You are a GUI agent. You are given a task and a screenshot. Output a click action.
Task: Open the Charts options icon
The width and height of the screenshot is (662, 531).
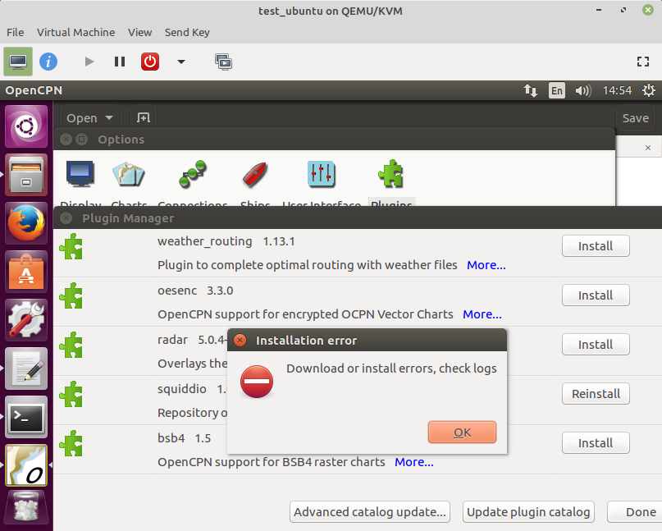point(128,174)
